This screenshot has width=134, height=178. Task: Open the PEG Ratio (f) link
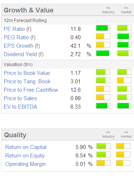[19, 37]
